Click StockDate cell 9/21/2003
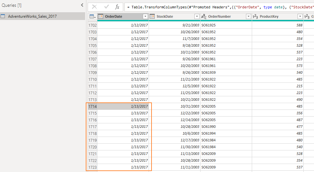The image size is (314, 172). click(175, 25)
